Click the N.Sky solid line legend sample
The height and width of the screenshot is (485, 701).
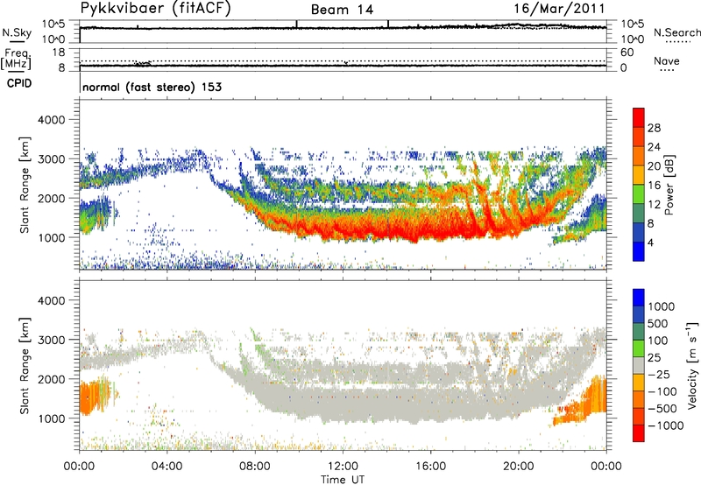(17, 40)
